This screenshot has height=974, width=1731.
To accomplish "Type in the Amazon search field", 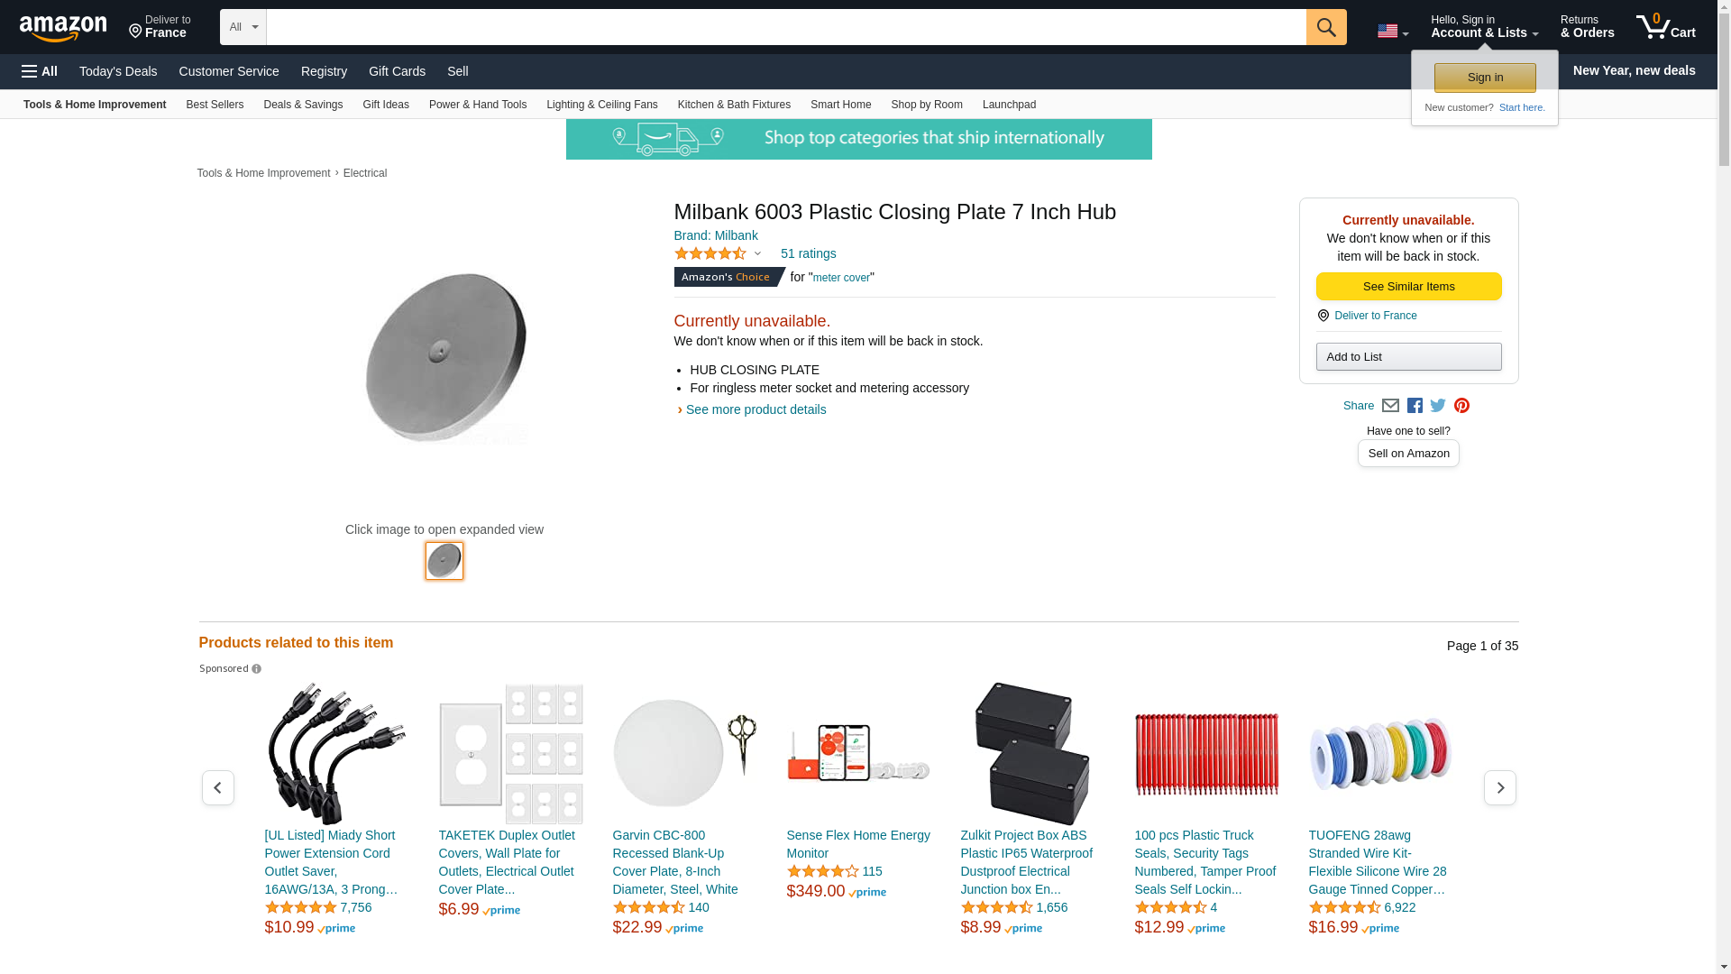I will click(785, 27).
